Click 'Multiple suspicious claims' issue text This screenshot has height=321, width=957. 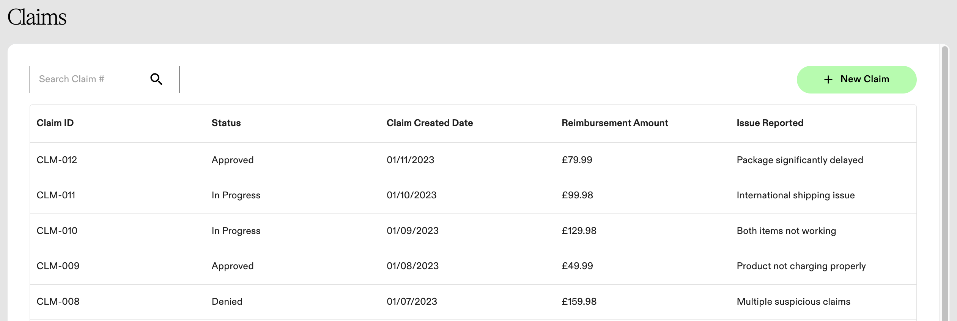tap(793, 302)
